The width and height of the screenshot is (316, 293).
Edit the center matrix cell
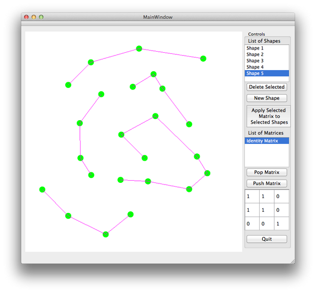tap(267, 210)
